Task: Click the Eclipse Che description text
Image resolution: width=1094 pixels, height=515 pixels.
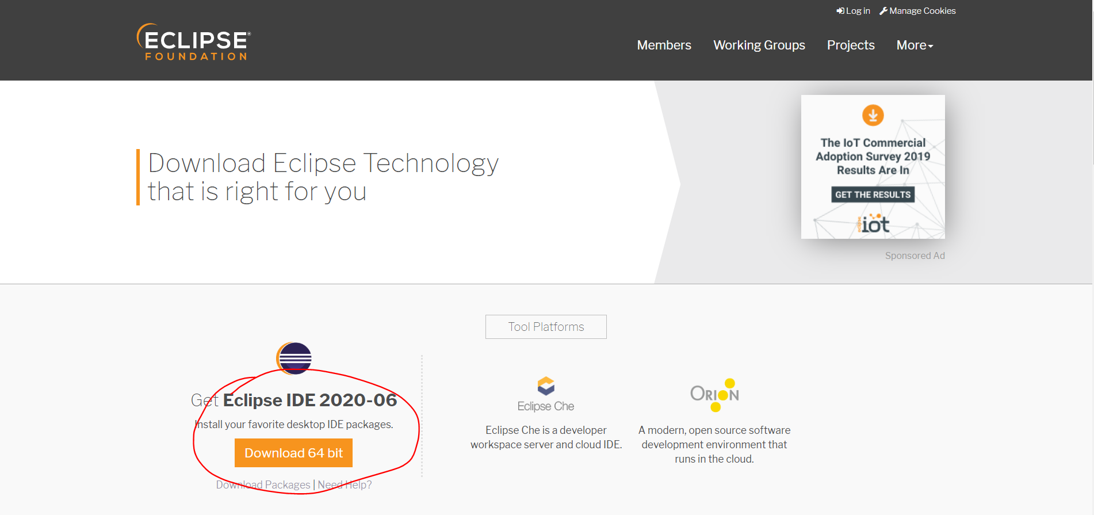Action: 546,437
